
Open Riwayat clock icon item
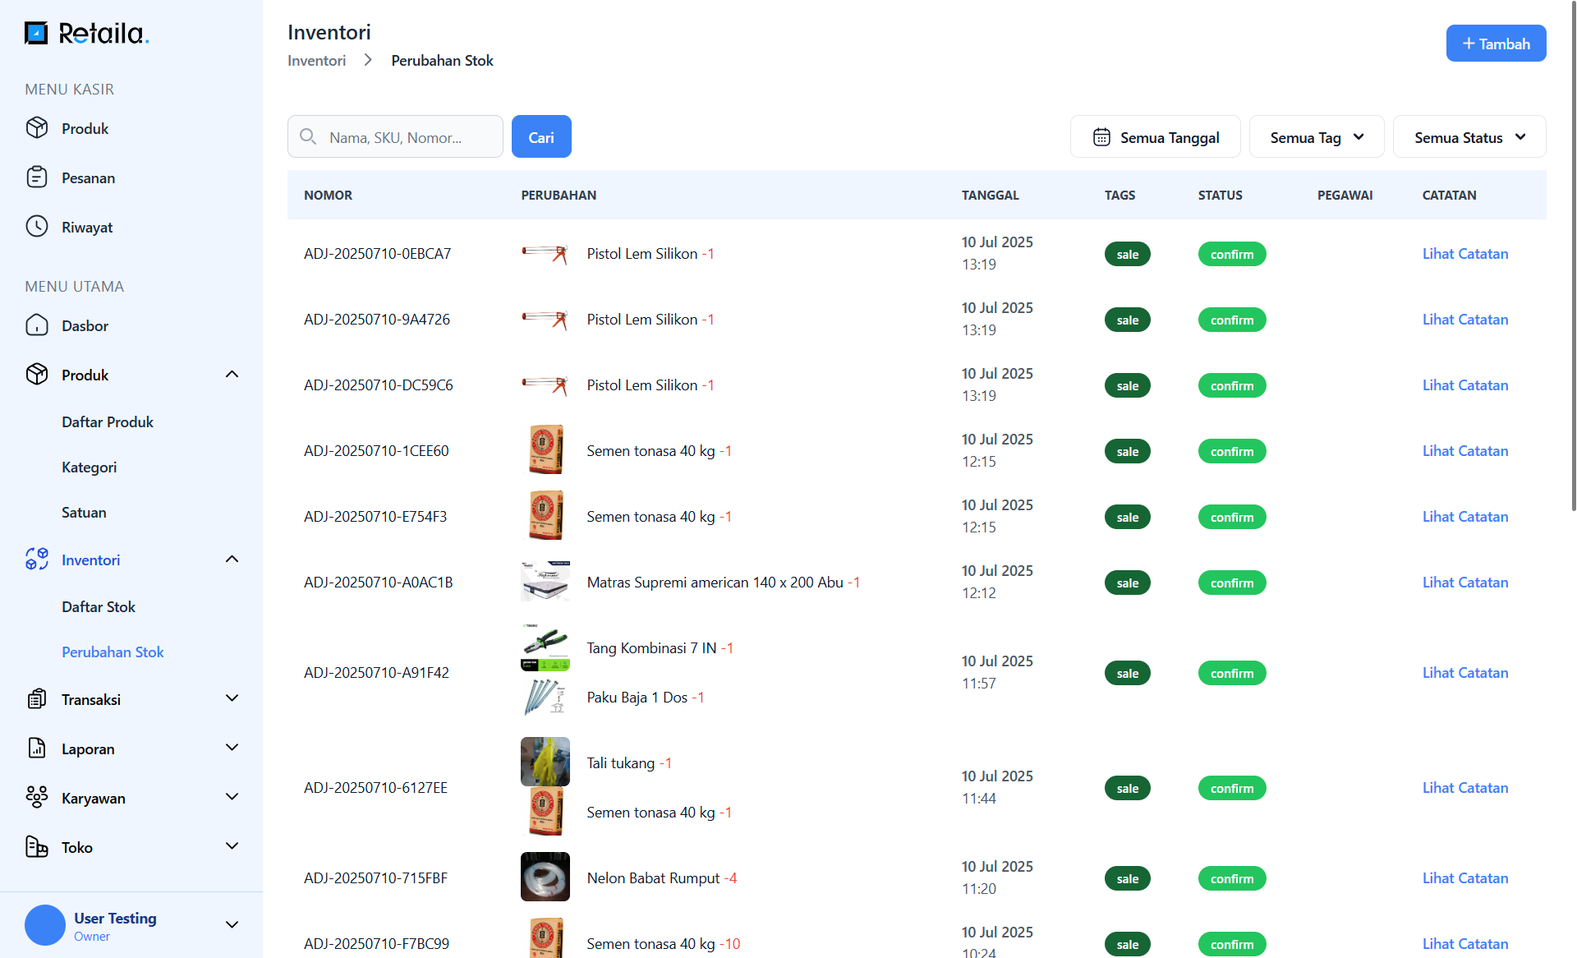[x=37, y=227]
